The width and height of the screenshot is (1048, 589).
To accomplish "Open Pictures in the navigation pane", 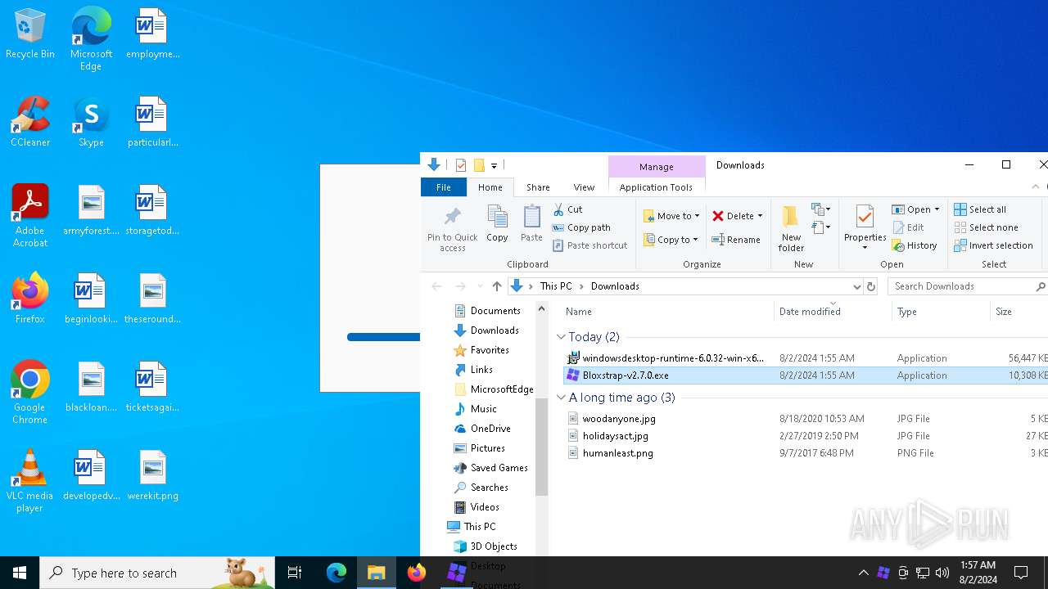I will click(487, 448).
